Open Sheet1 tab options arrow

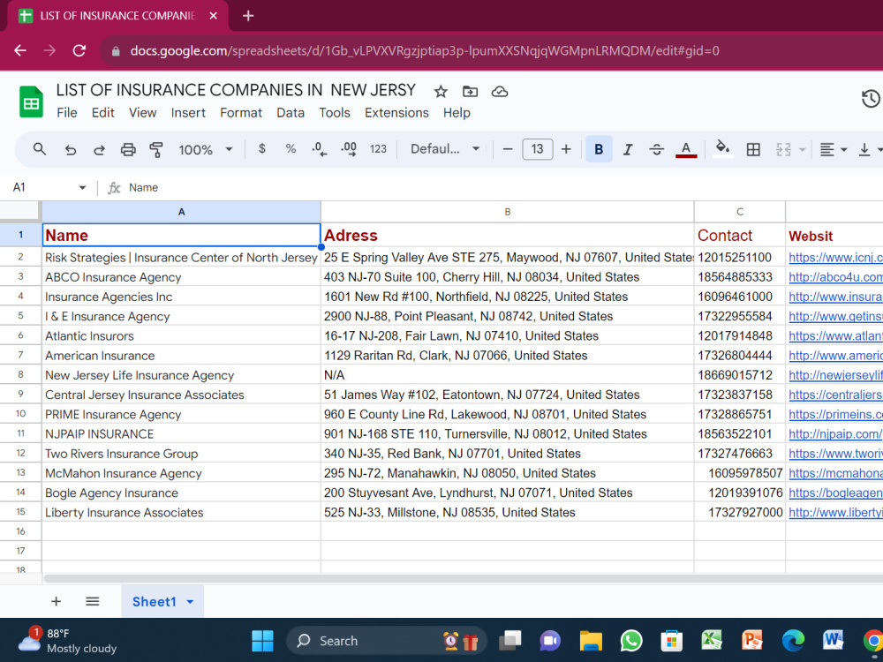tap(191, 602)
